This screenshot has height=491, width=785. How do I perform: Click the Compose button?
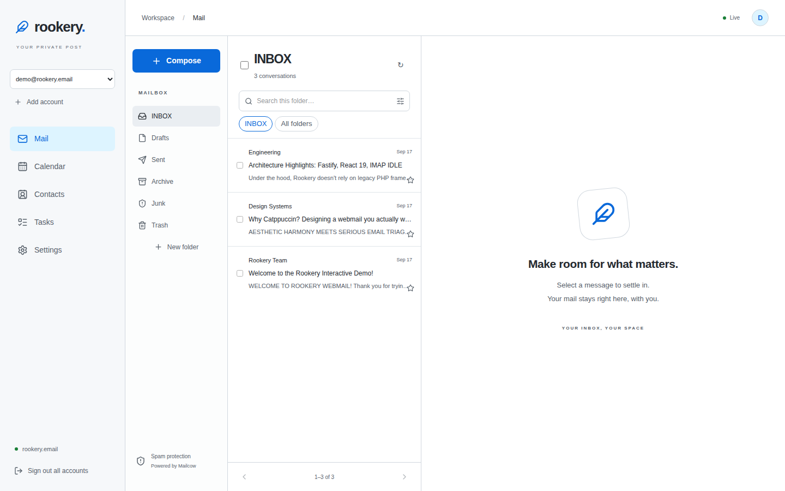click(176, 61)
